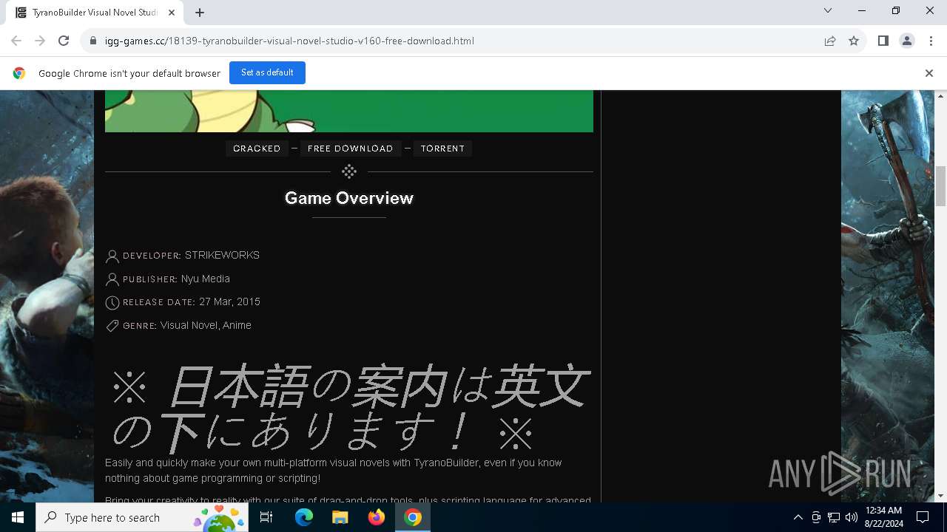The width and height of the screenshot is (947, 532).
Task: Bookmark this page with star icon
Action: click(854, 41)
